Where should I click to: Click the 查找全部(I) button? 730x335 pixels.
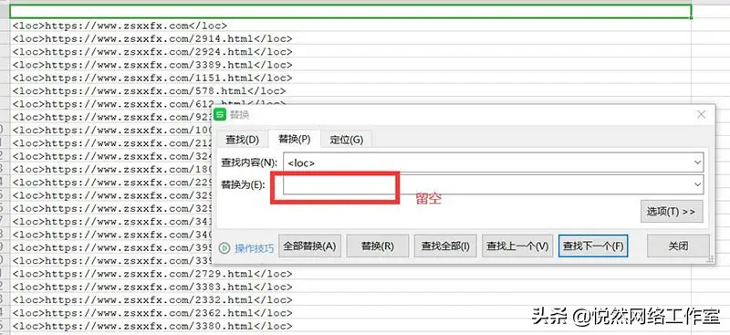pos(445,246)
